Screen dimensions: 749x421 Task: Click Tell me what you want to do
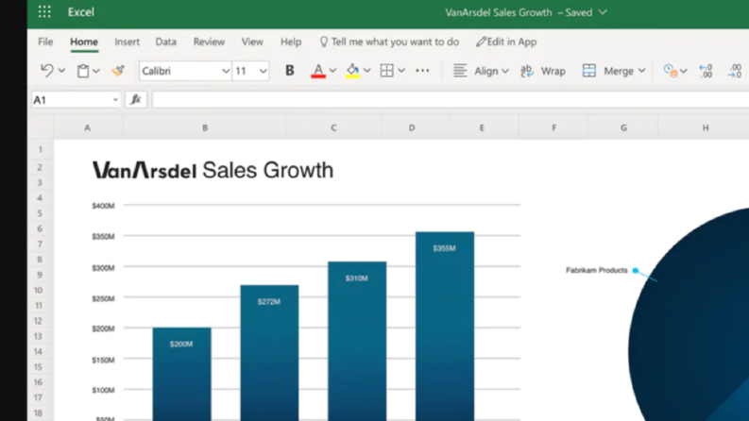point(389,42)
